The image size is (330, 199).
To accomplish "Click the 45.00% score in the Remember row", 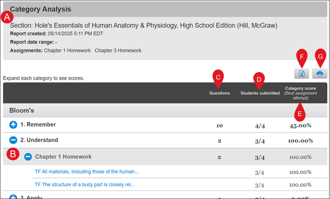I will click(300, 125).
